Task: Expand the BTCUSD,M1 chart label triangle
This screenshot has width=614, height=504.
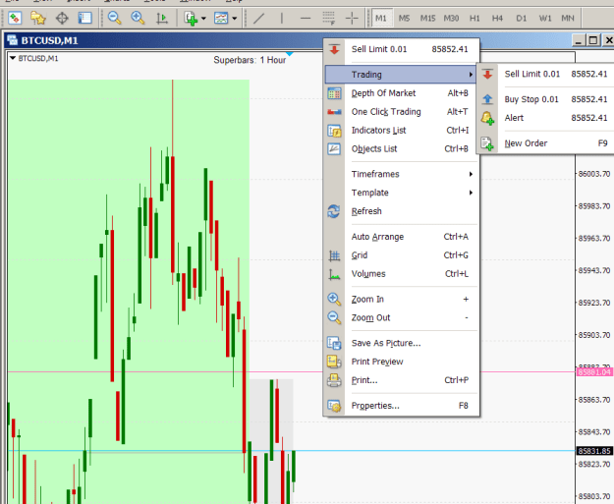Action: coord(13,58)
